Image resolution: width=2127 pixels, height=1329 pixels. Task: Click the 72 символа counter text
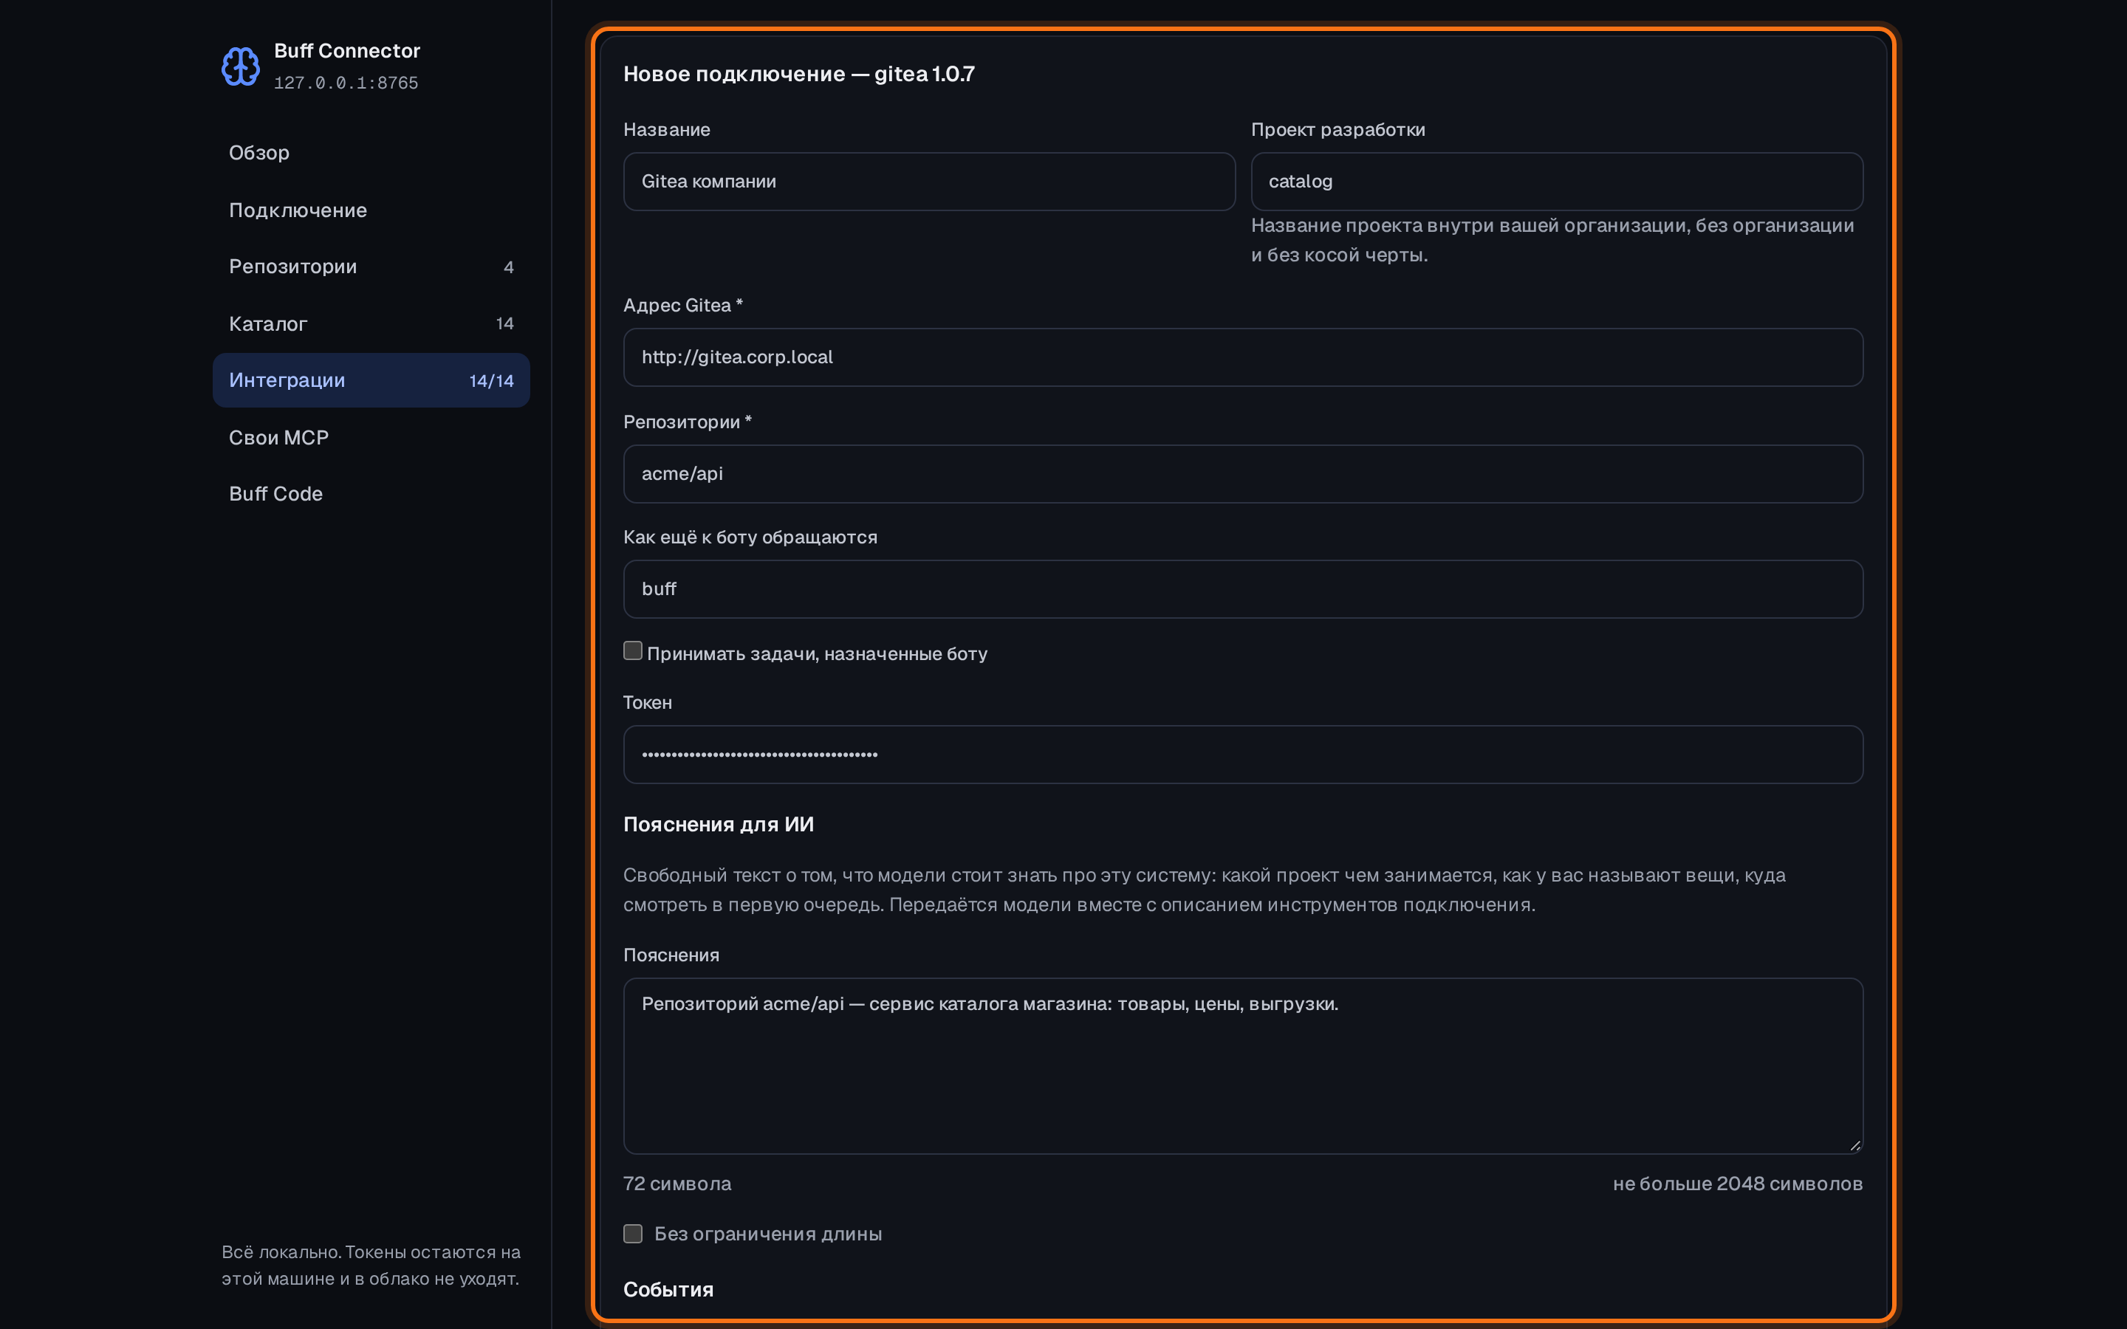tap(677, 1184)
